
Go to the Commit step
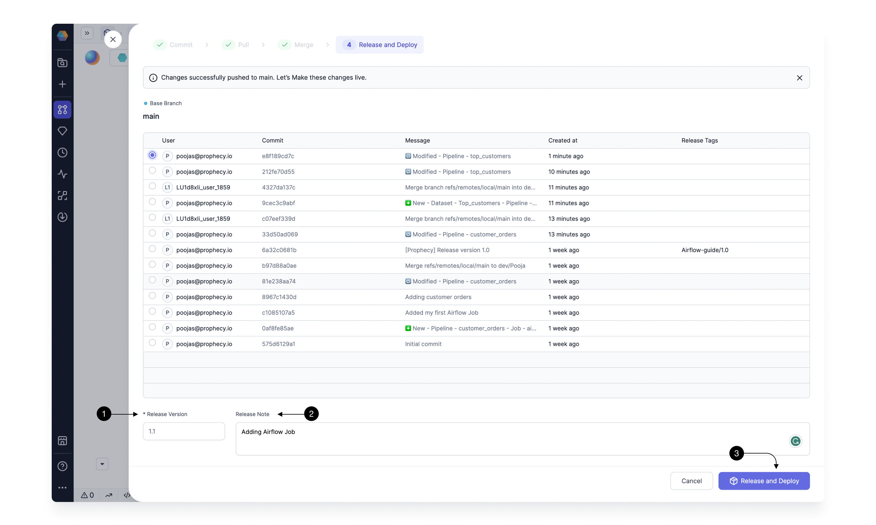coord(174,45)
